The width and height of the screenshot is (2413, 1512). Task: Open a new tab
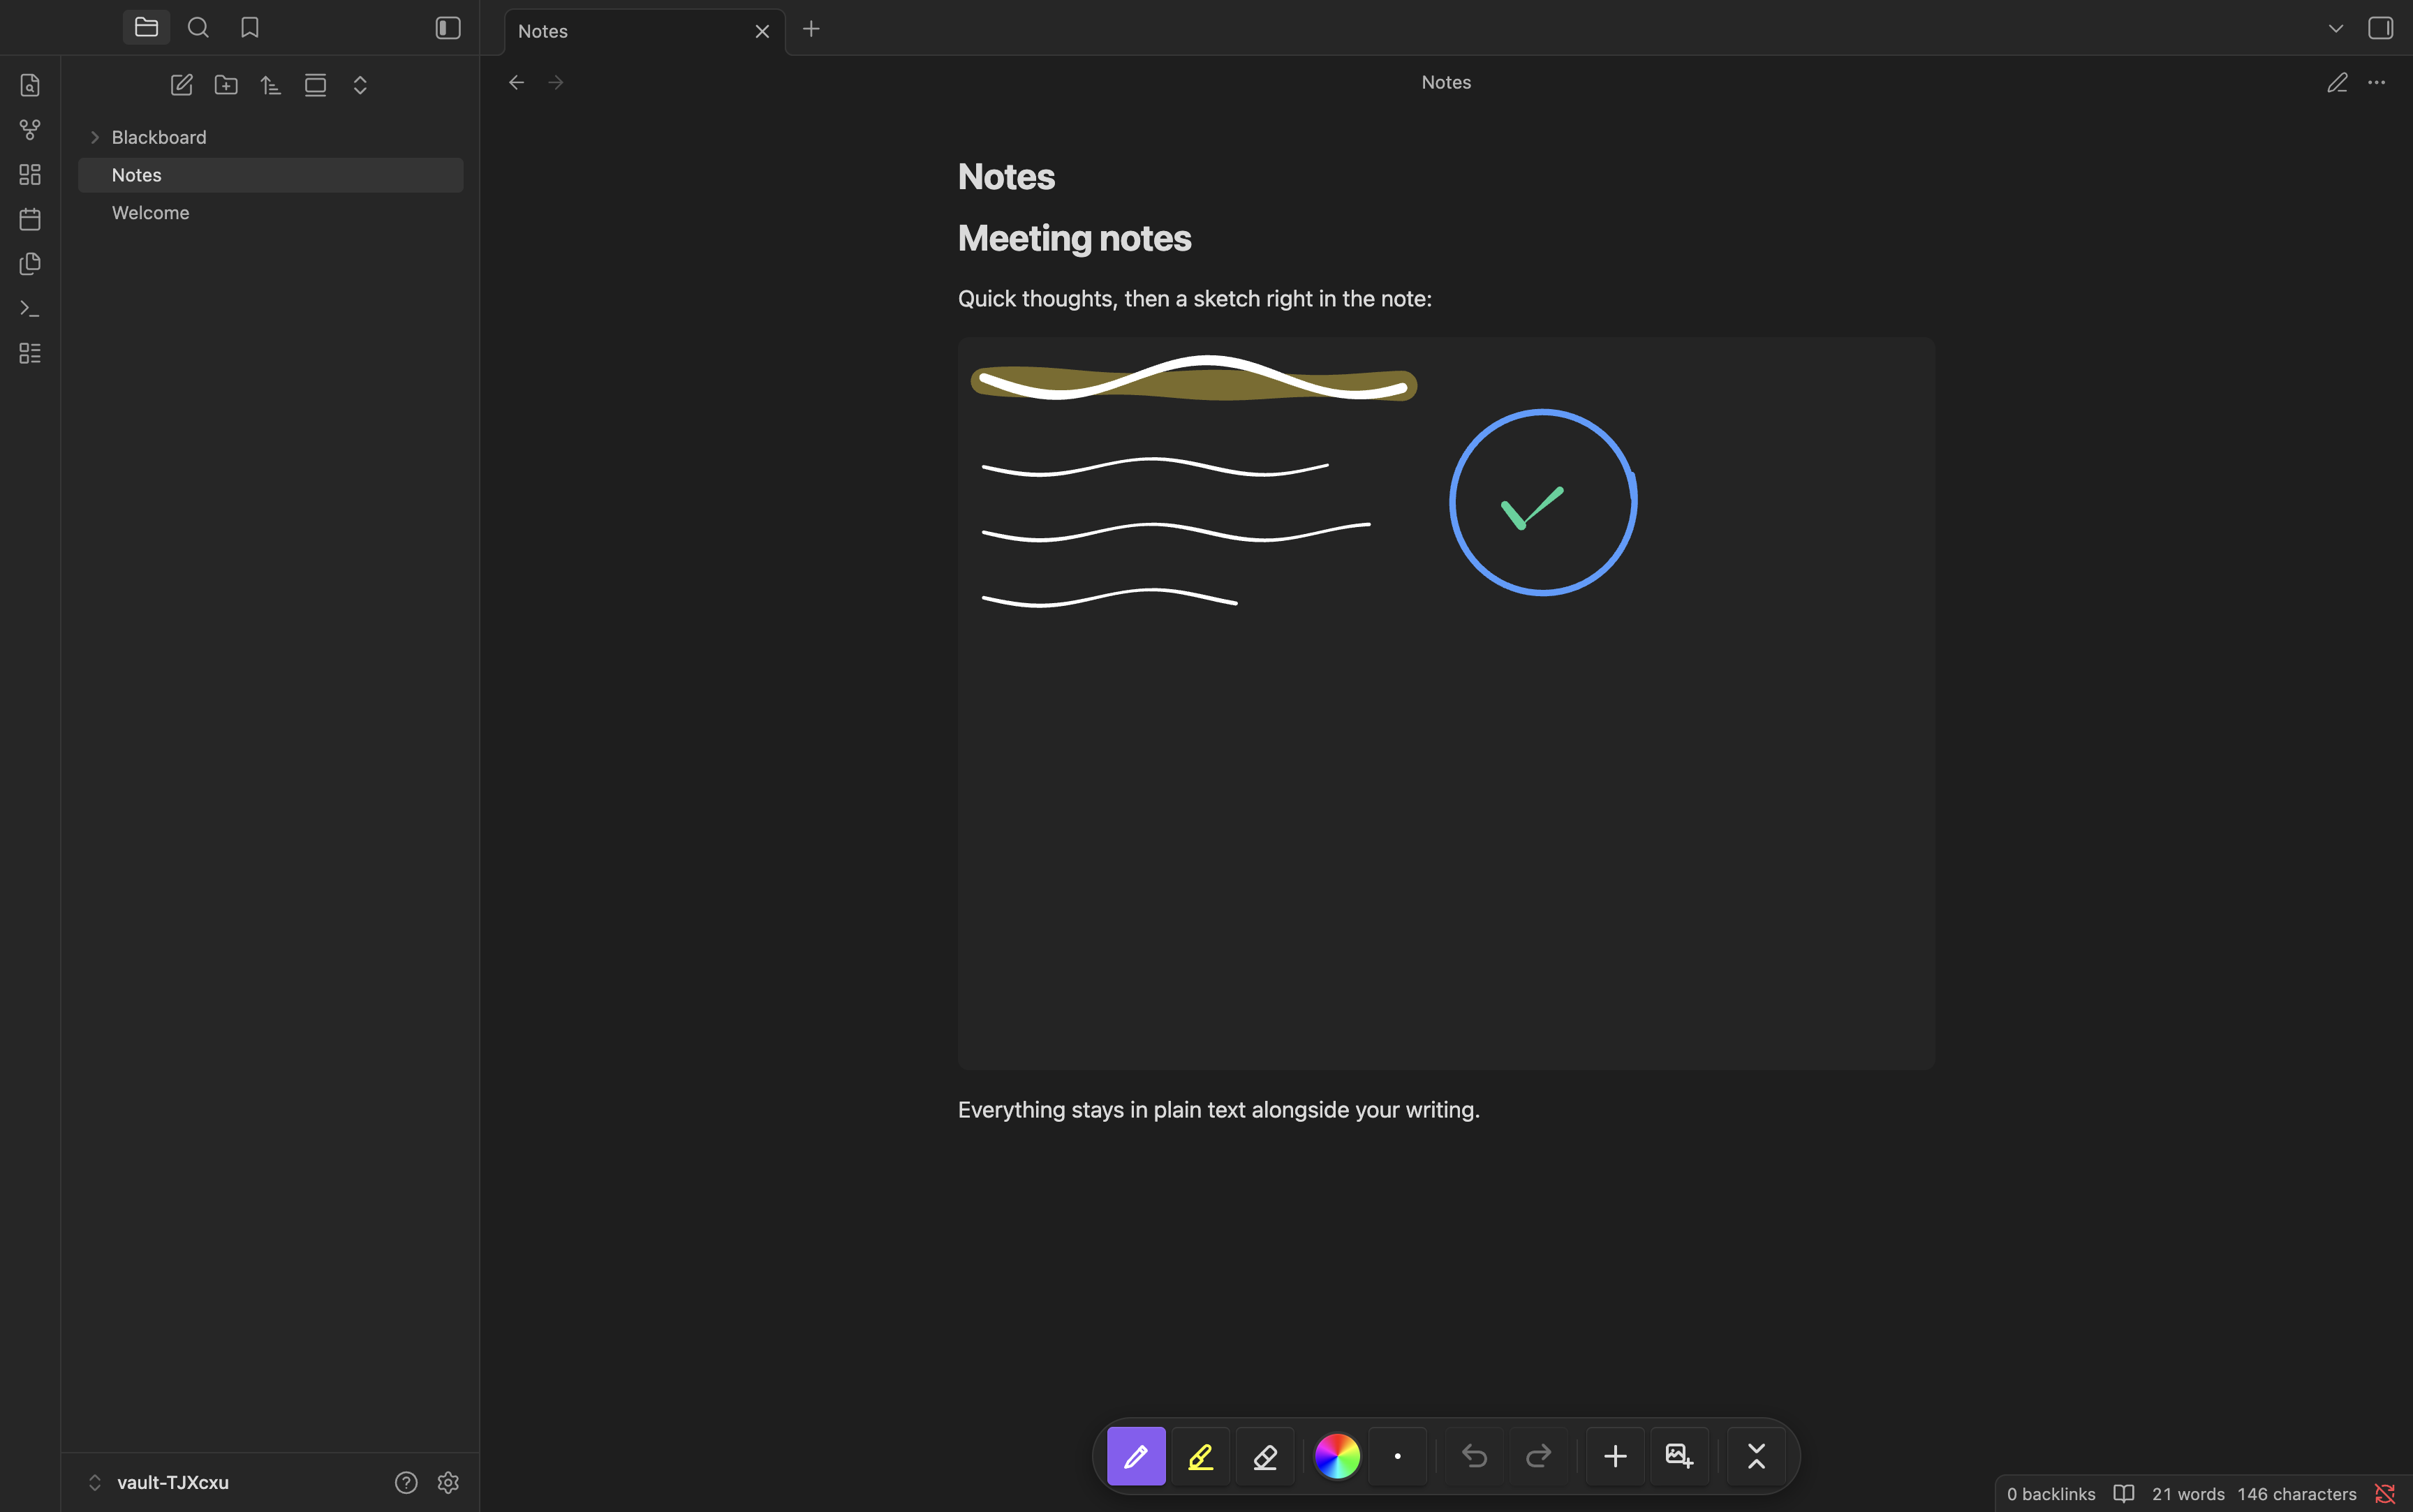[811, 29]
